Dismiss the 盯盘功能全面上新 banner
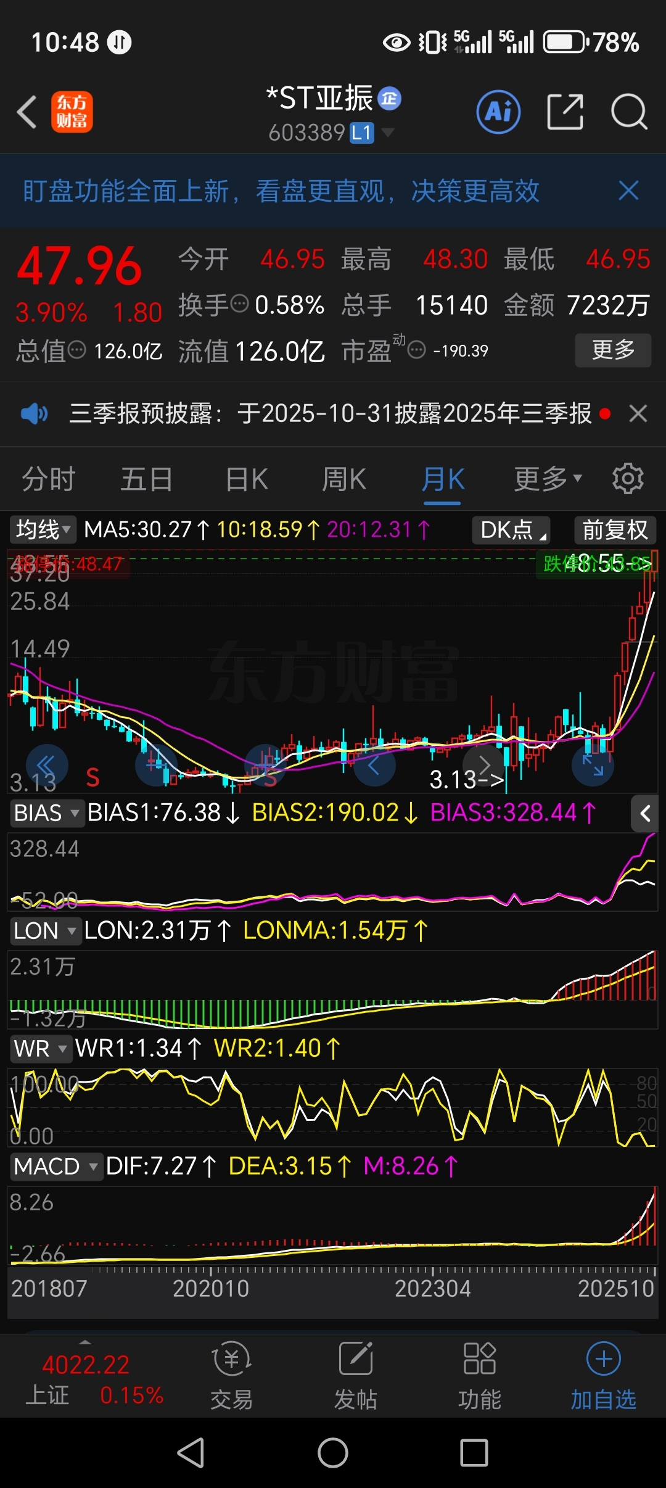666x1488 pixels. pyautogui.click(x=628, y=191)
